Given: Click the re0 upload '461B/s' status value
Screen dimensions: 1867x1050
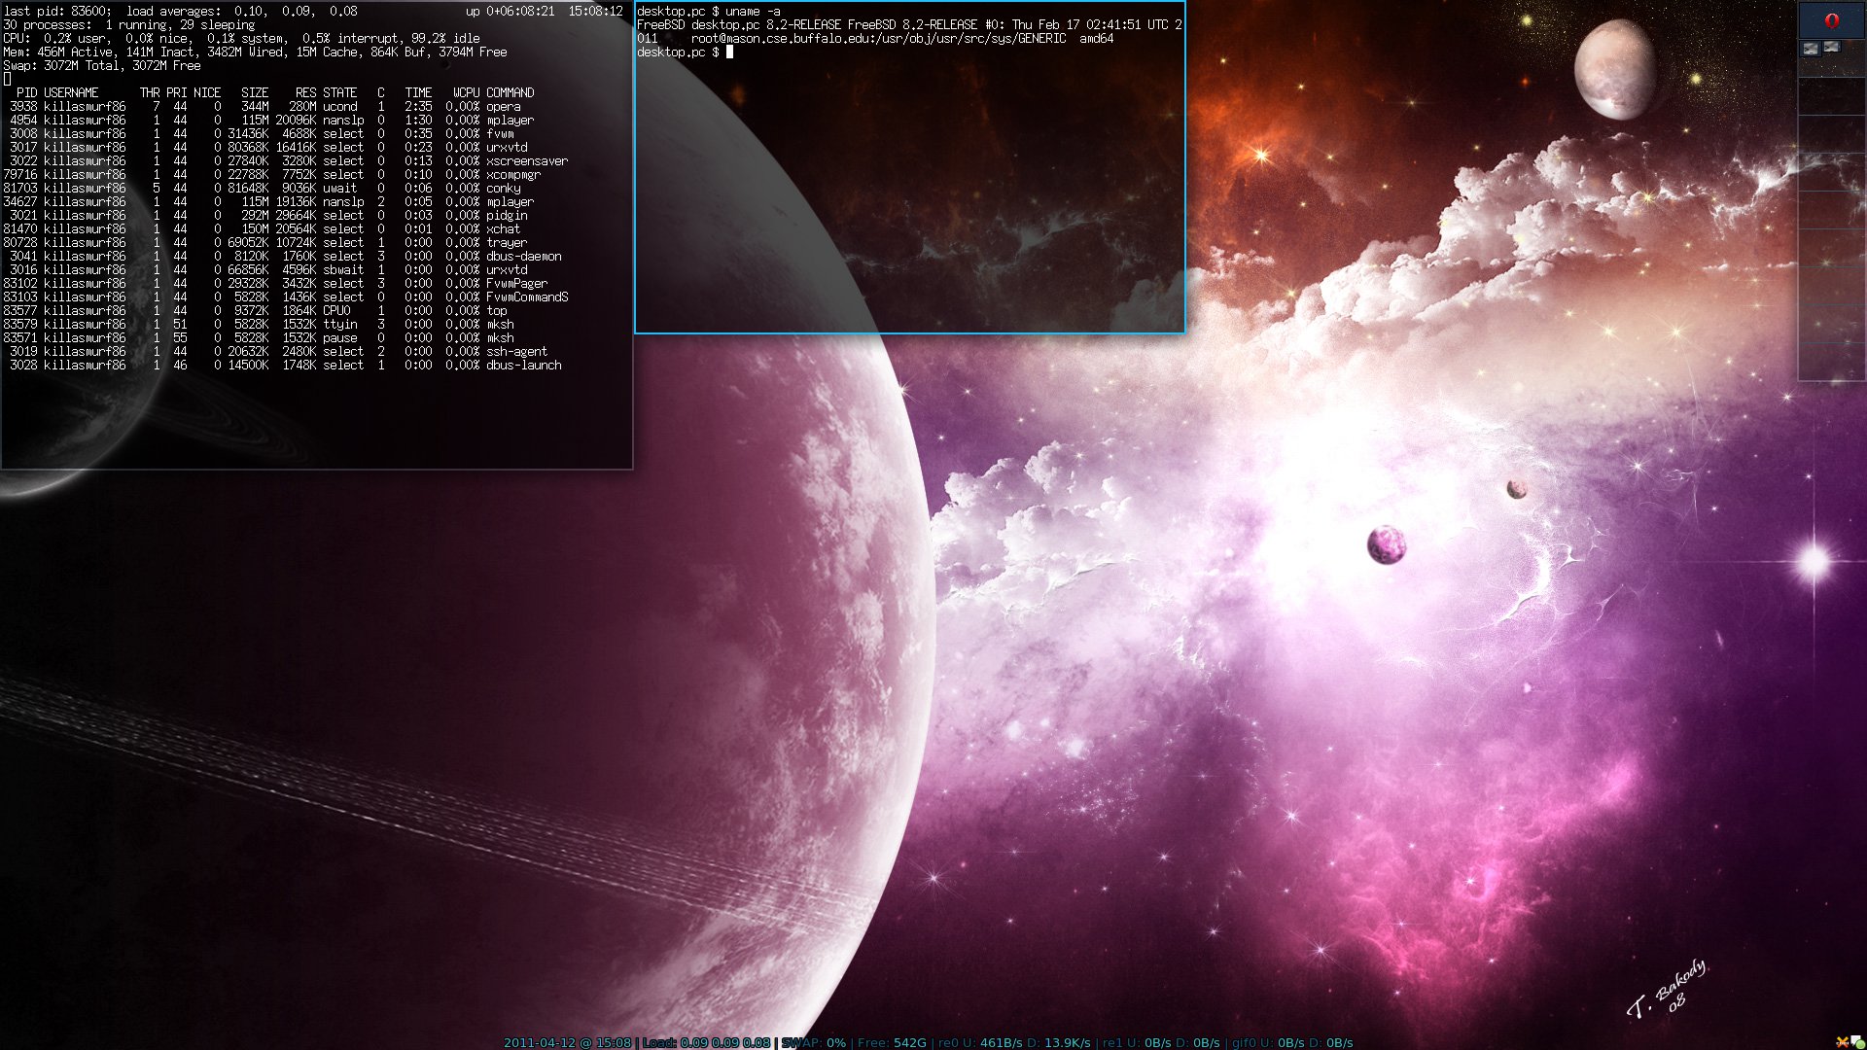Looking at the screenshot, I should click(x=1002, y=1042).
